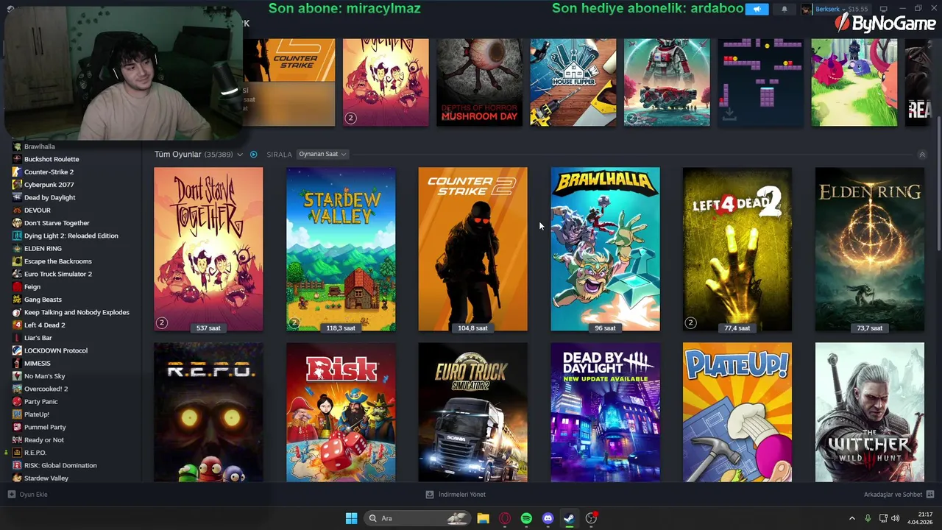Click the Gang Beasts sidebar icon
This screenshot has height=530, width=942.
coord(17,300)
